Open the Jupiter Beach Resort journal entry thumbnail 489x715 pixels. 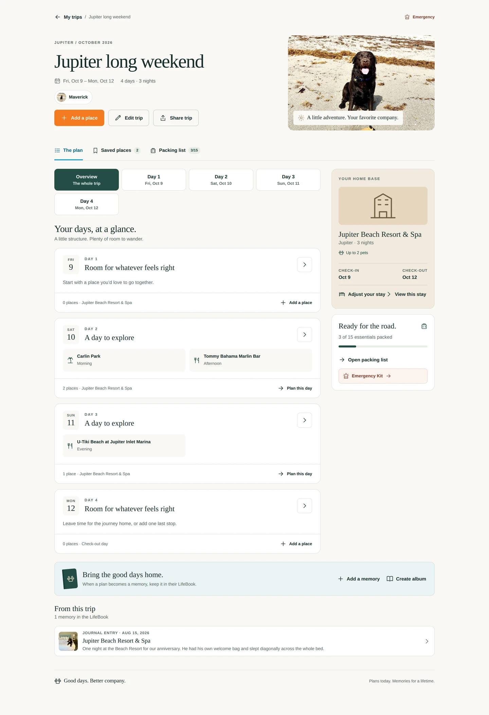[x=68, y=641]
